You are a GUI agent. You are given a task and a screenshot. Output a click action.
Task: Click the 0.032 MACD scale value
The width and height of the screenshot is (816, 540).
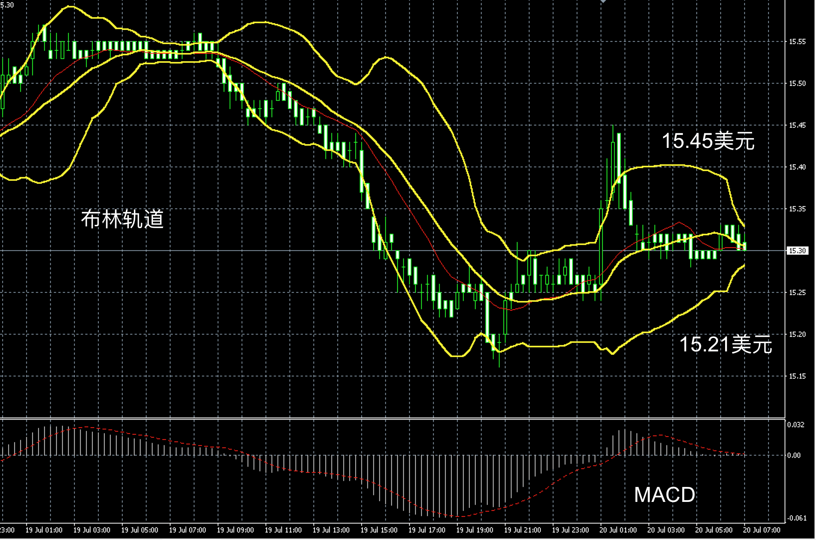[x=795, y=425]
